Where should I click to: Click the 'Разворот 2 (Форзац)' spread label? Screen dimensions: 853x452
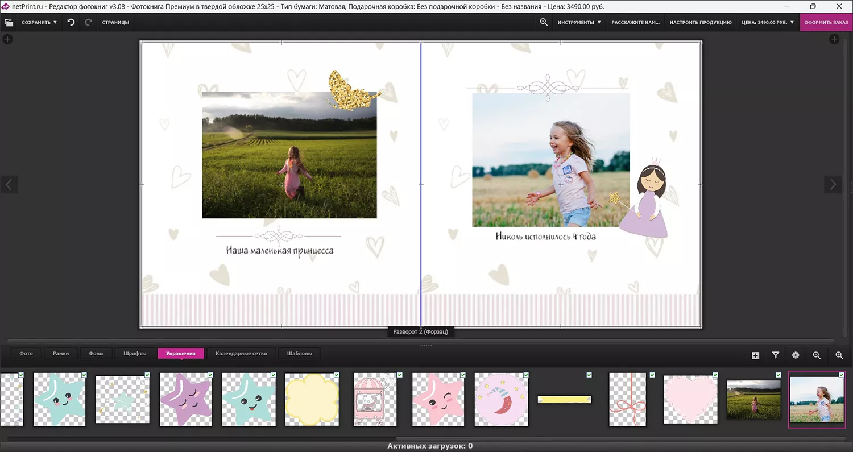(x=420, y=331)
